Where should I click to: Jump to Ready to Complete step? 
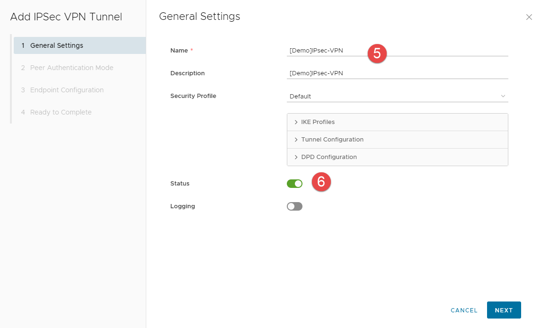coord(61,112)
